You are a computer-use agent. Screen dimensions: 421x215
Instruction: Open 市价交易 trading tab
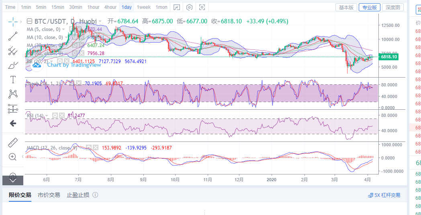pyautogui.click(x=49, y=195)
